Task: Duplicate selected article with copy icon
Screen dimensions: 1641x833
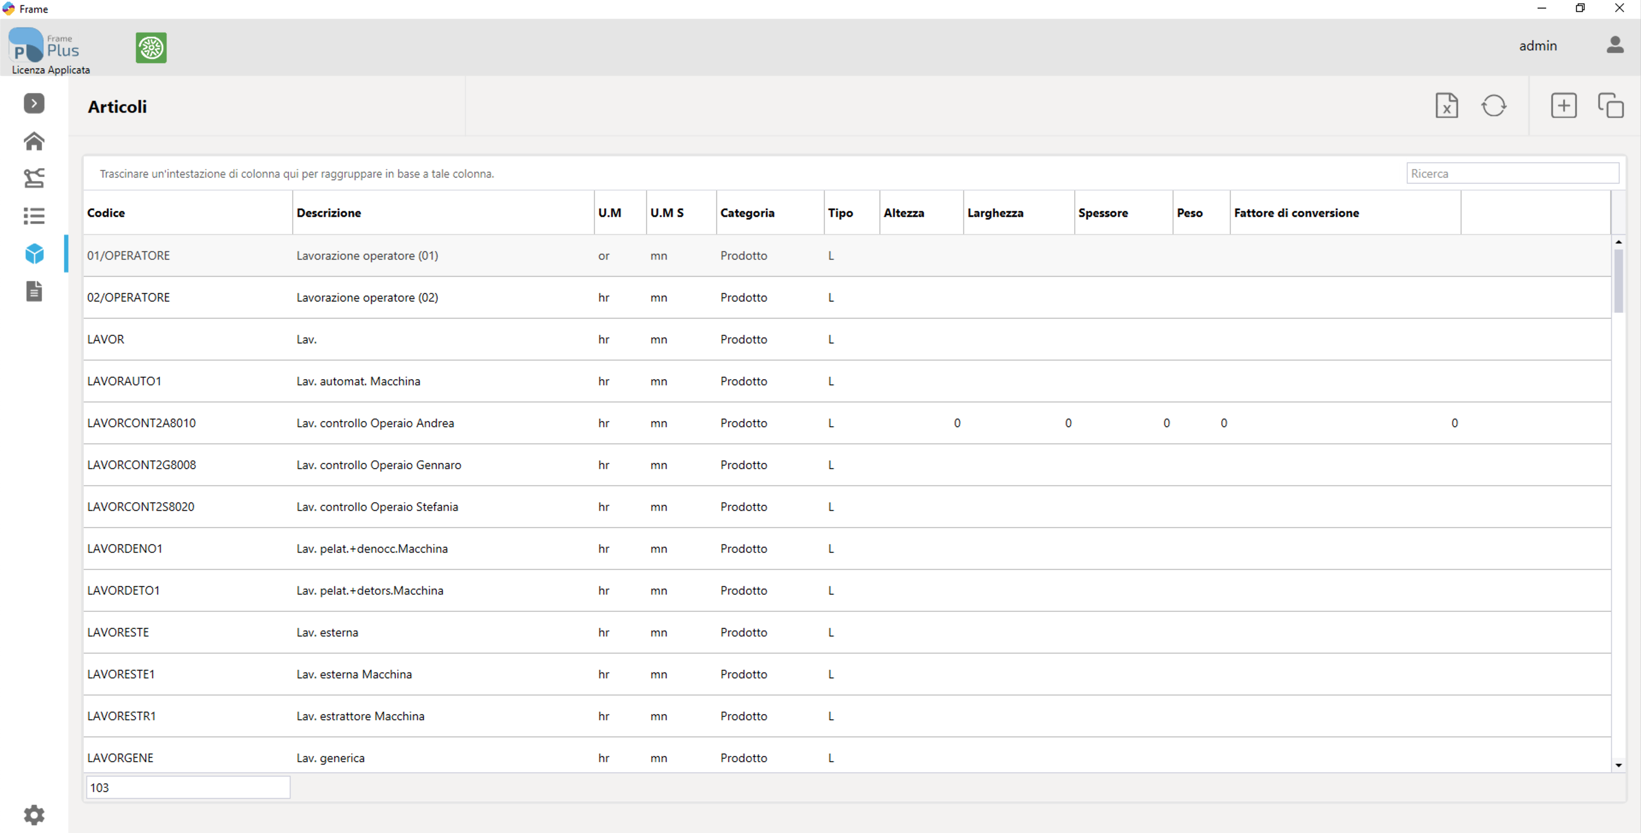Action: pos(1610,106)
